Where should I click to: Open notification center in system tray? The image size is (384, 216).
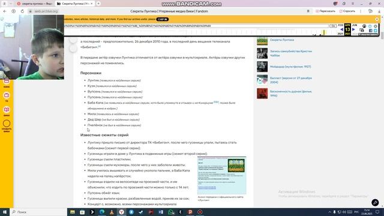pyautogui.click(x=377, y=212)
